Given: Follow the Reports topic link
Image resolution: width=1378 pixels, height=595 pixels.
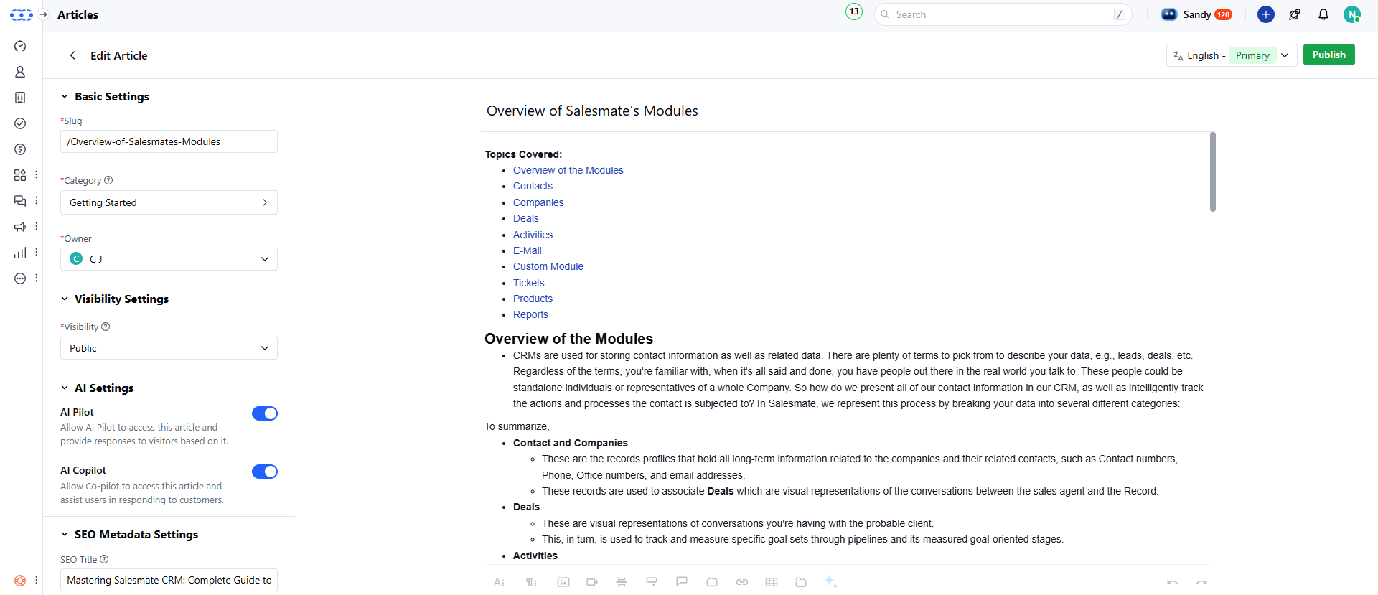Looking at the screenshot, I should tap(530, 314).
